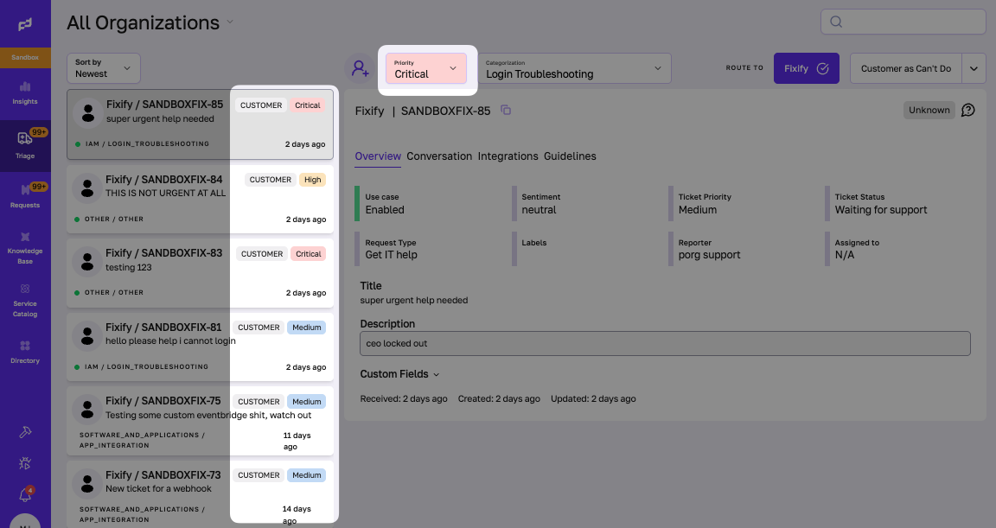Viewport: 996px width, 528px height.
Task: Change the Categorization from Login Troubleshooting
Action: [574, 67]
